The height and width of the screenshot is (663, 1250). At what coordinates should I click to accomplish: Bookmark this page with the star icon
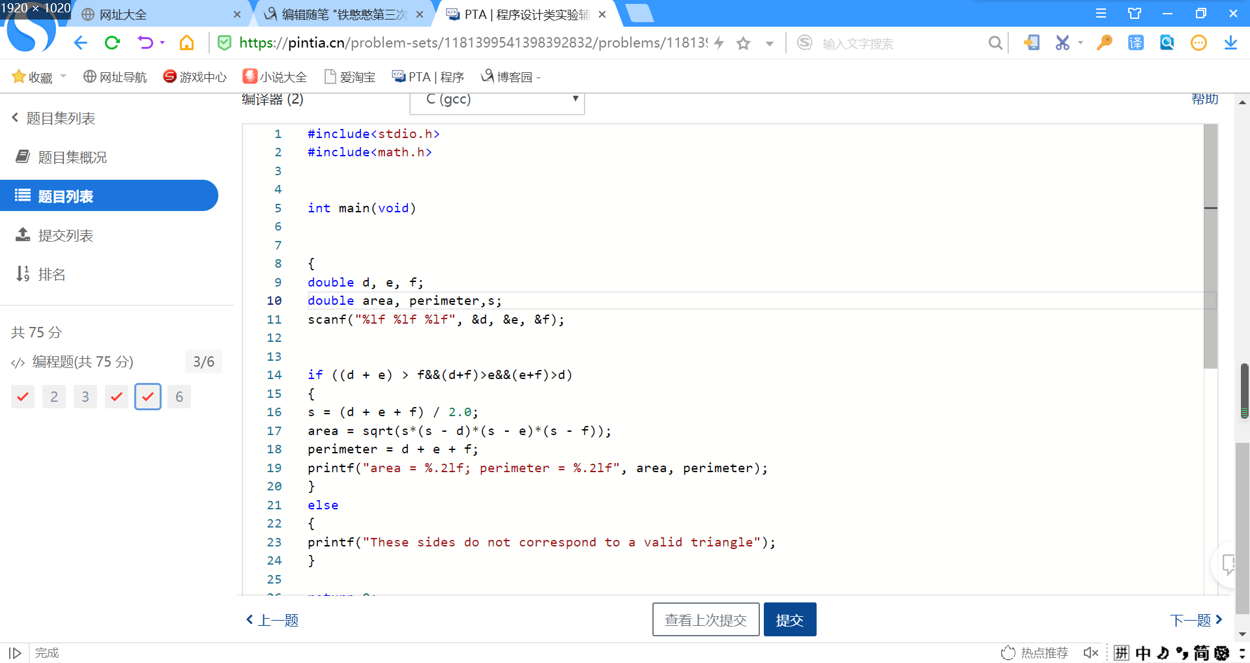743,43
